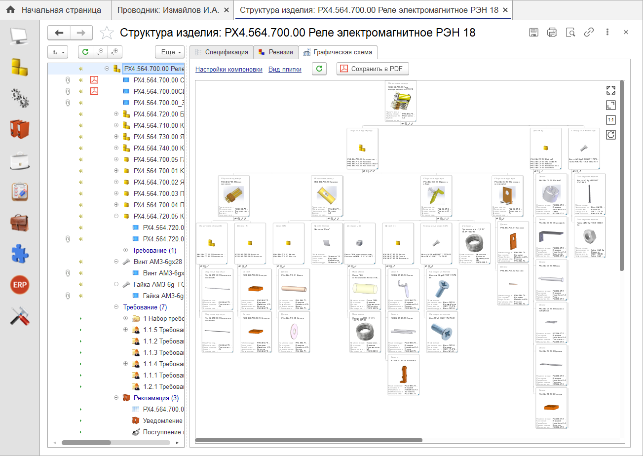Click the chain link icon in header
643x456 pixels.
[588, 33]
